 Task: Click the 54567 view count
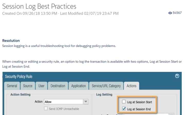(177, 13)
